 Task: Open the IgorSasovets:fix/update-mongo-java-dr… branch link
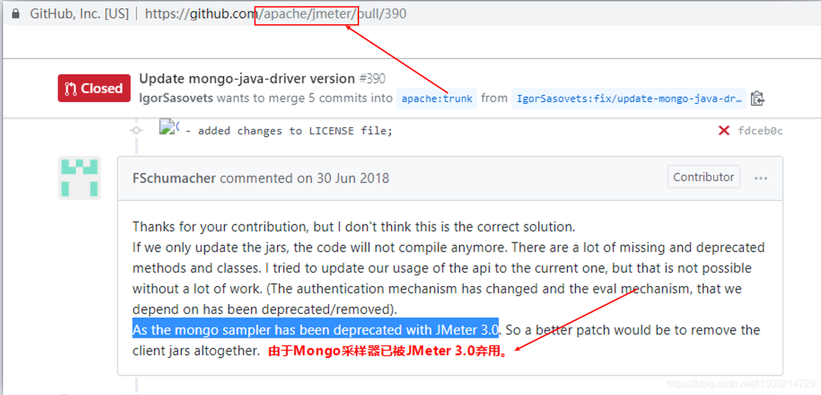(x=628, y=98)
